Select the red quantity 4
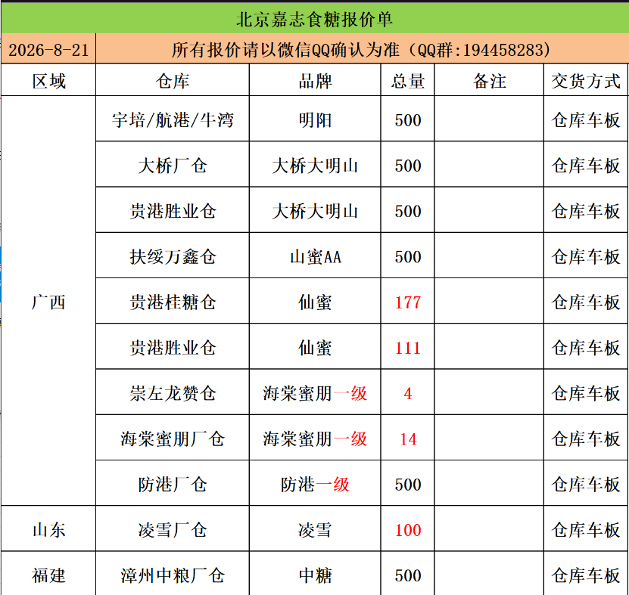Screen dimensions: 629x595 point(407,393)
